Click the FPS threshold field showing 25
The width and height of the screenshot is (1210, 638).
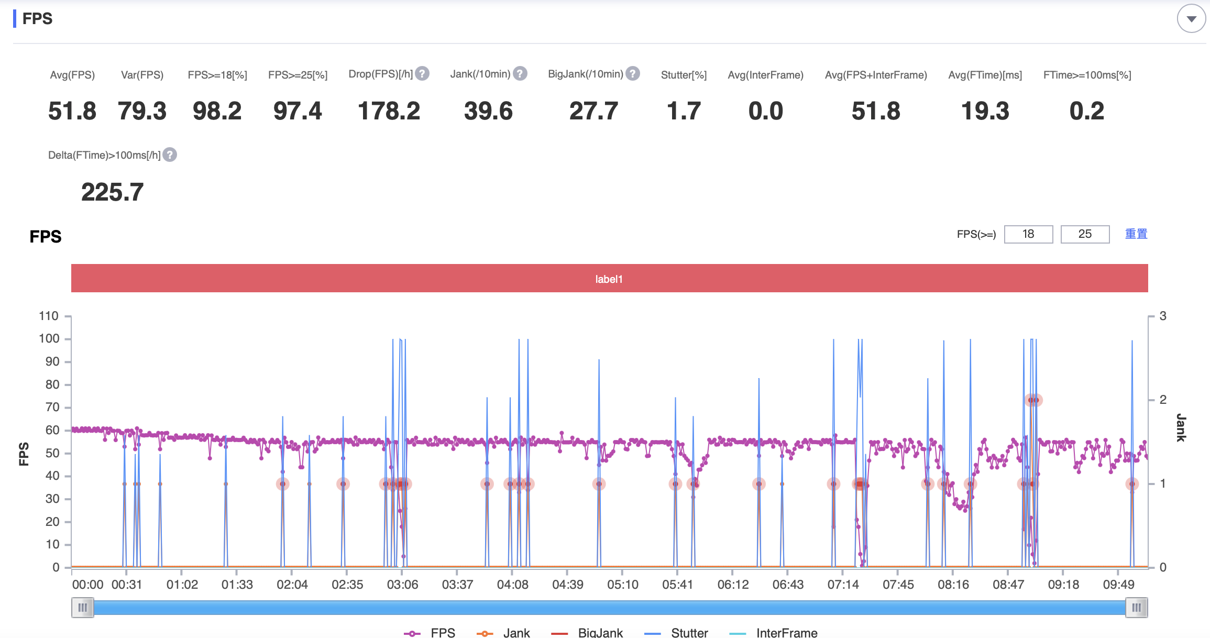pyautogui.click(x=1084, y=234)
